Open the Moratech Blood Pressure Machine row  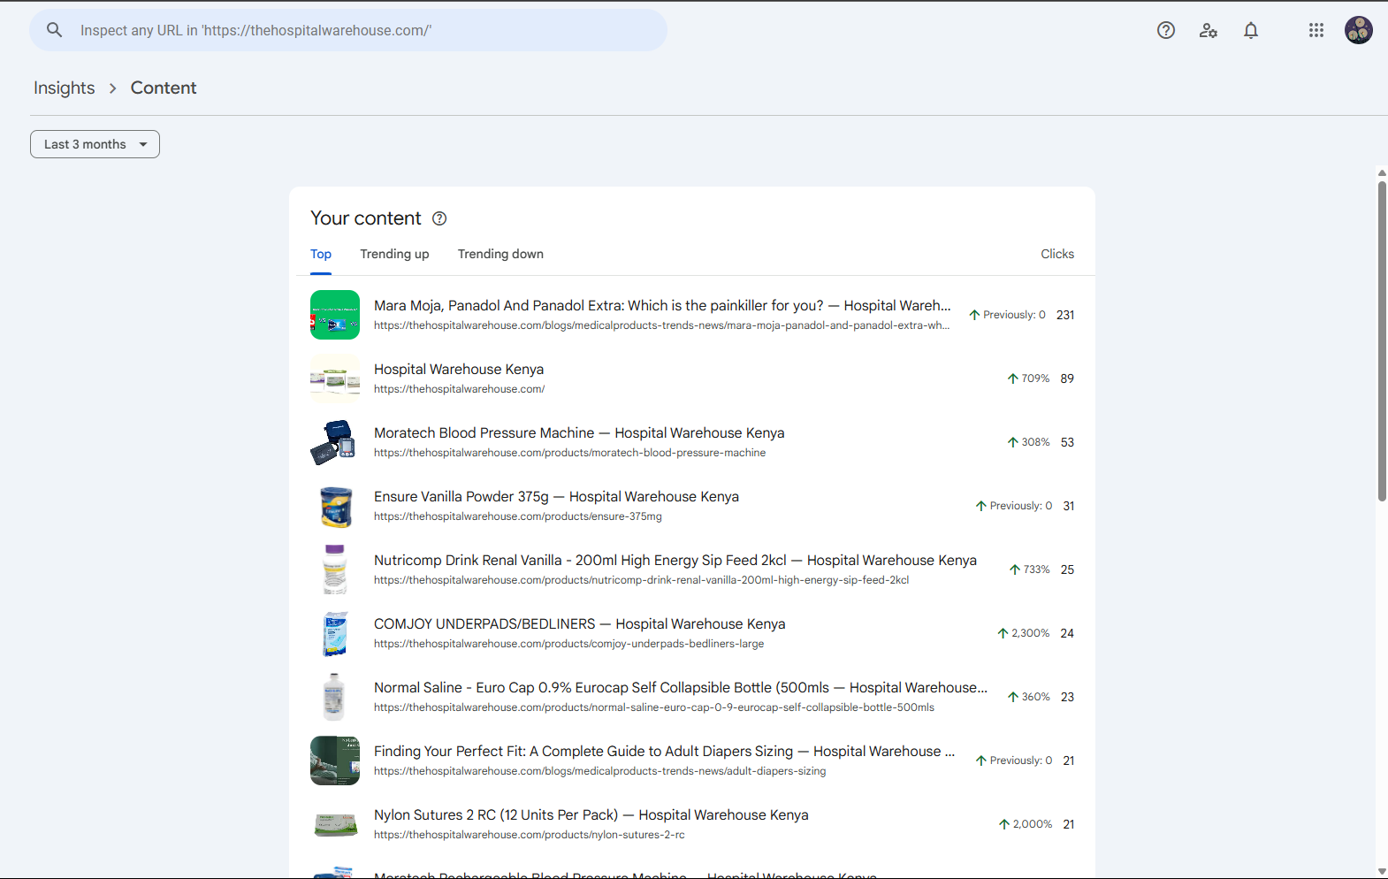tap(692, 442)
